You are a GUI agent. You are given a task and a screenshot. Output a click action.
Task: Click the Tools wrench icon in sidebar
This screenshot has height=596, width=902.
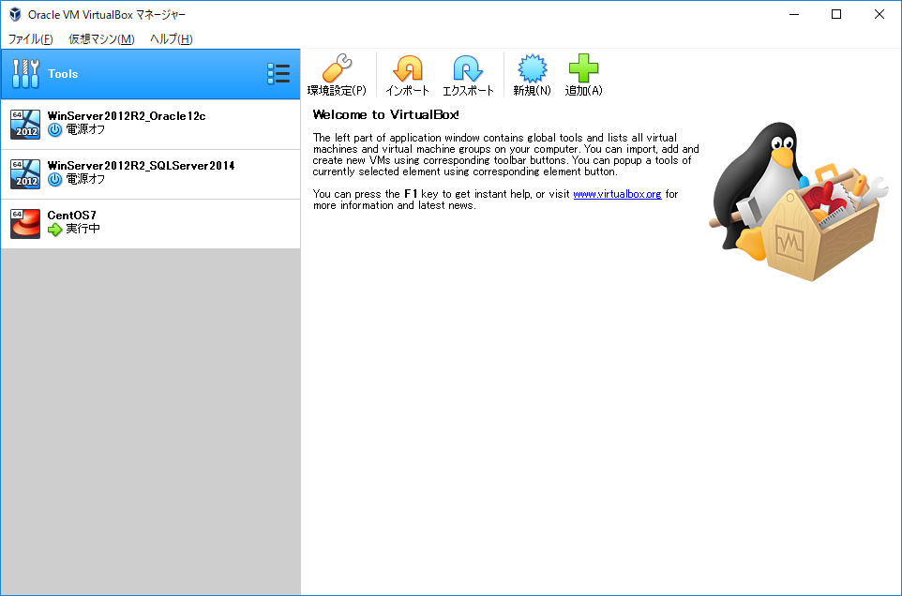25,74
